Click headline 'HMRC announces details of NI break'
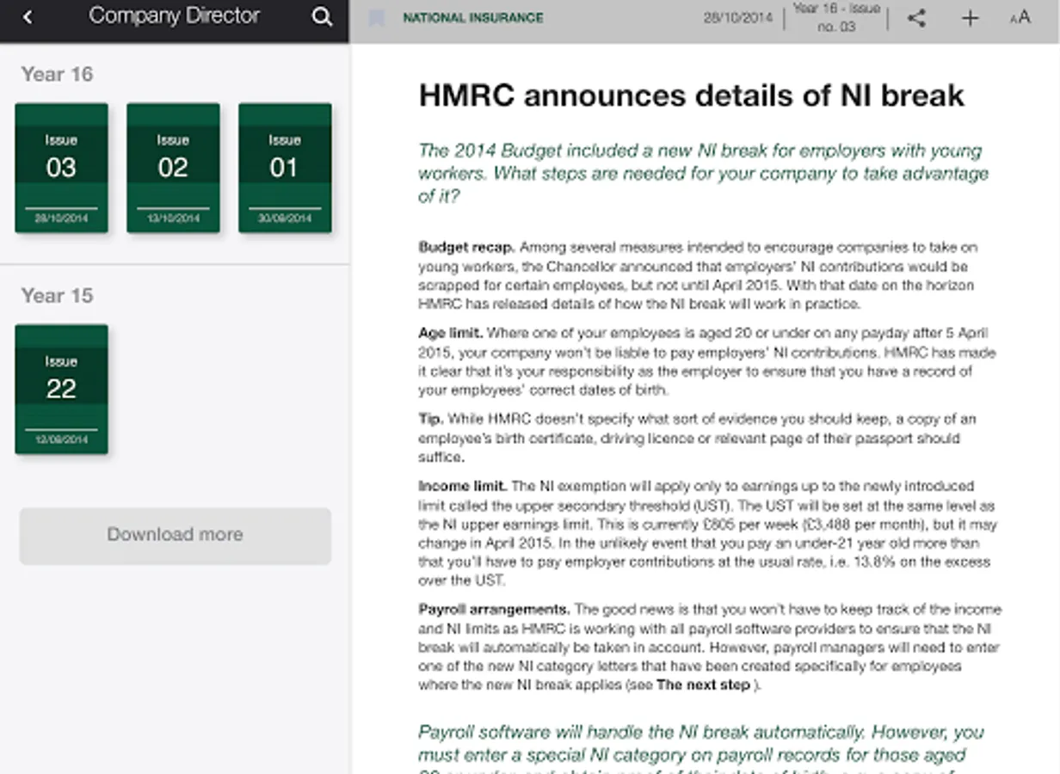Viewport: 1060px width, 774px height. (692, 95)
